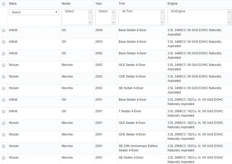The width and height of the screenshot is (232, 164).
Task: Click Select option in the Model listbox
Action: [x=69, y=11]
